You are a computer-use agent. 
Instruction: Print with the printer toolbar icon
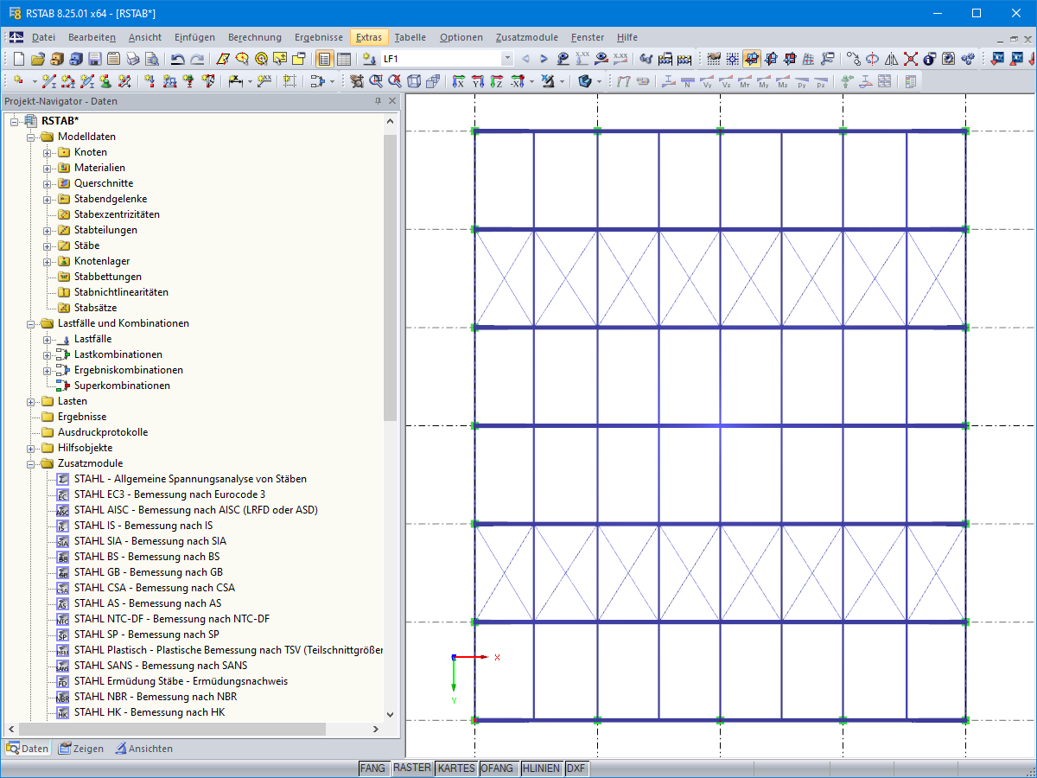coord(132,59)
